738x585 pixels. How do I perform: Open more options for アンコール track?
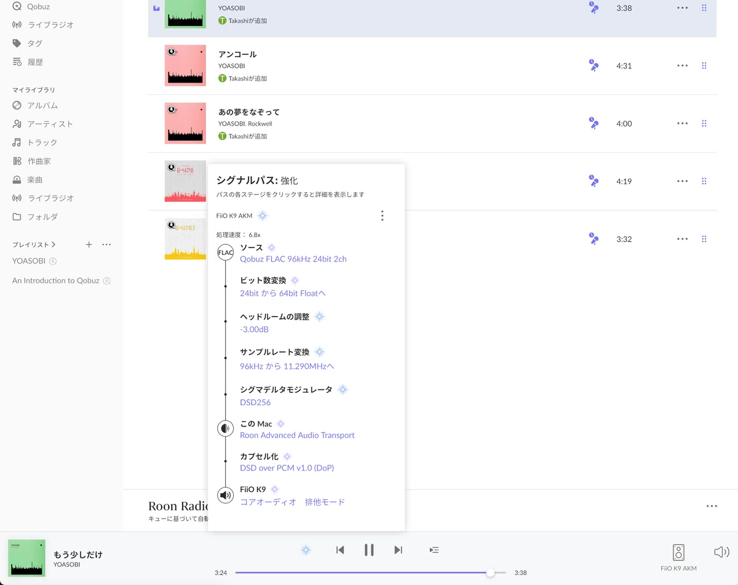coord(683,65)
